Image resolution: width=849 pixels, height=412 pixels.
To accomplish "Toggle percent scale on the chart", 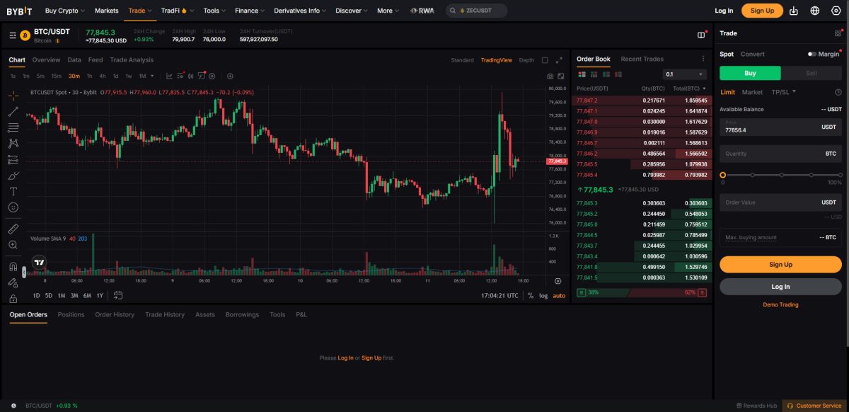I will pyautogui.click(x=531, y=295).
